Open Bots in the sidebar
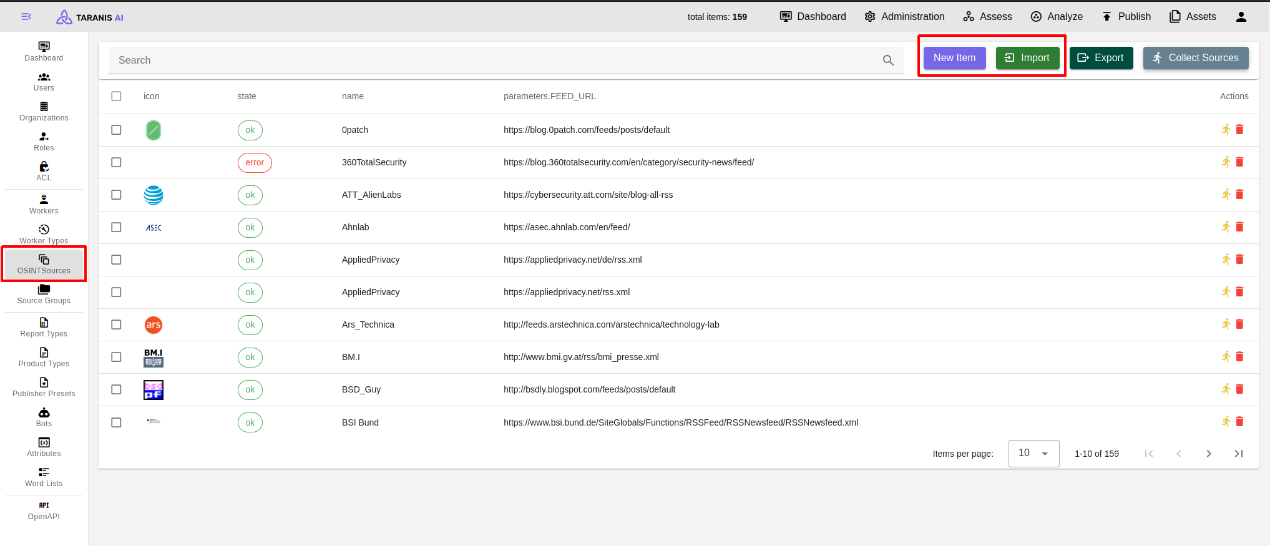The image size is (1270, 546). pyautogui.click(x=44, y=417)
